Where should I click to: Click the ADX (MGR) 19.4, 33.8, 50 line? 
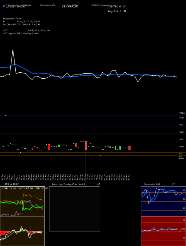(26, 31)
